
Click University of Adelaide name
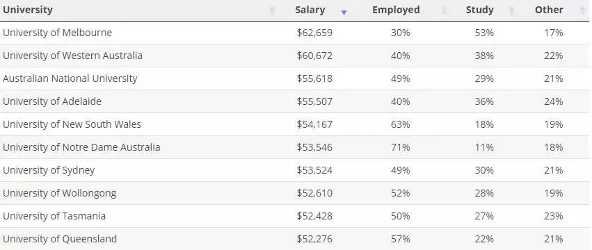(52, 101)
